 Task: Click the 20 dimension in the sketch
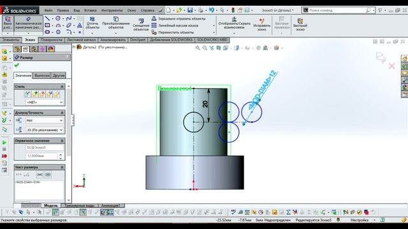[x=205, y=104]
